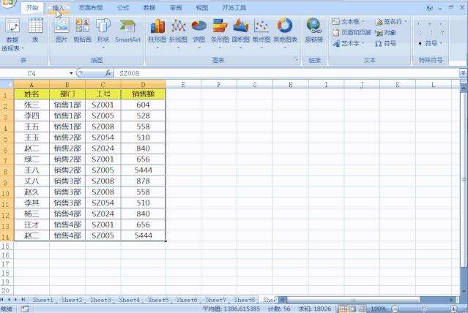
Task: Switch to the 开始 (Home) ribbon tab
Action: click(x=32, y=7)
